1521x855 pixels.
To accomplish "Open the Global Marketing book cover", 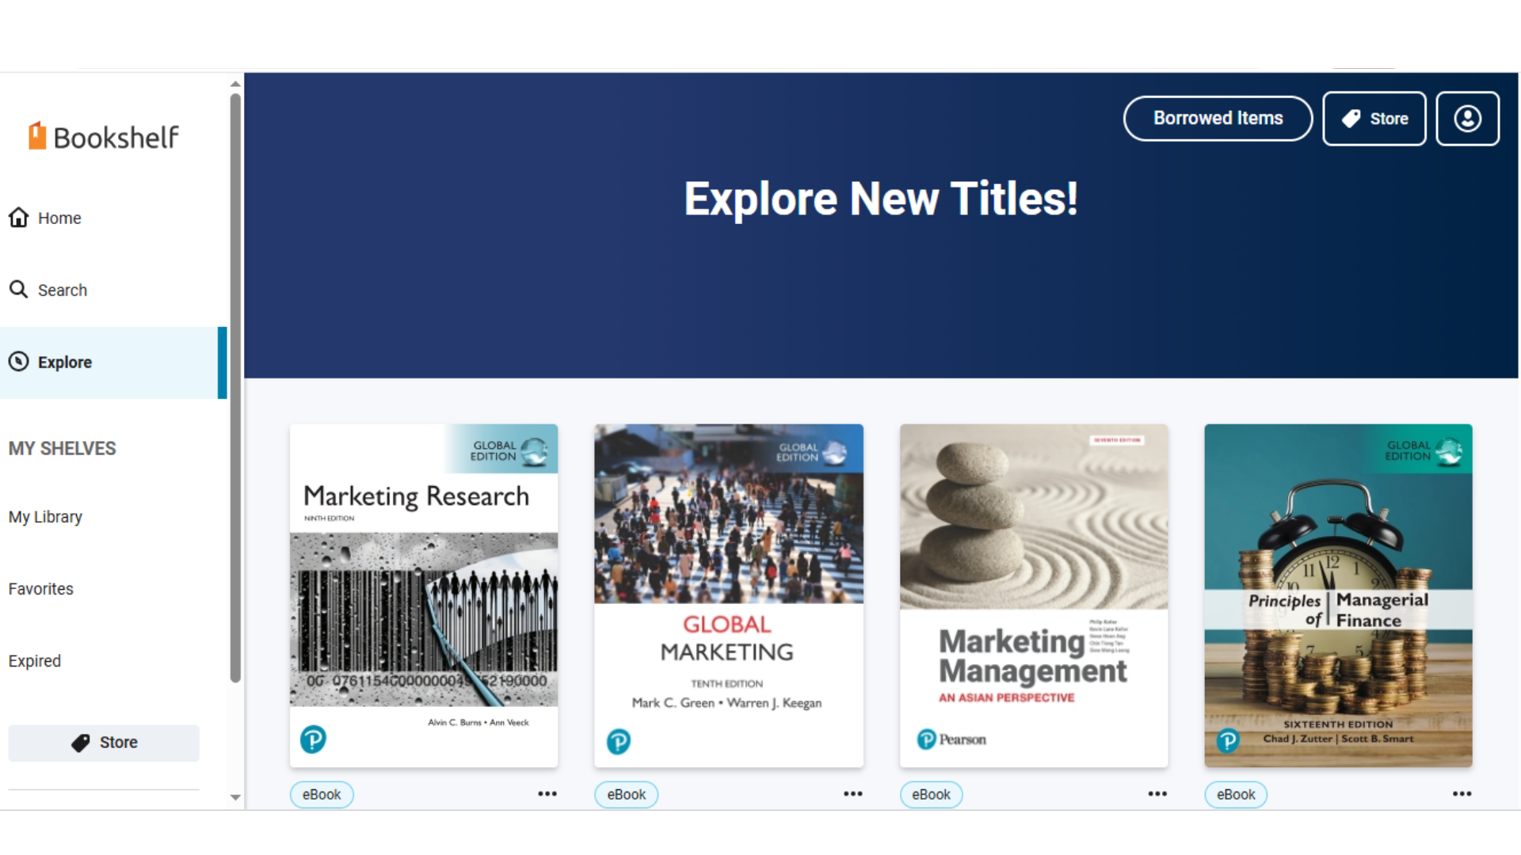I will click(x=729, y=595).
